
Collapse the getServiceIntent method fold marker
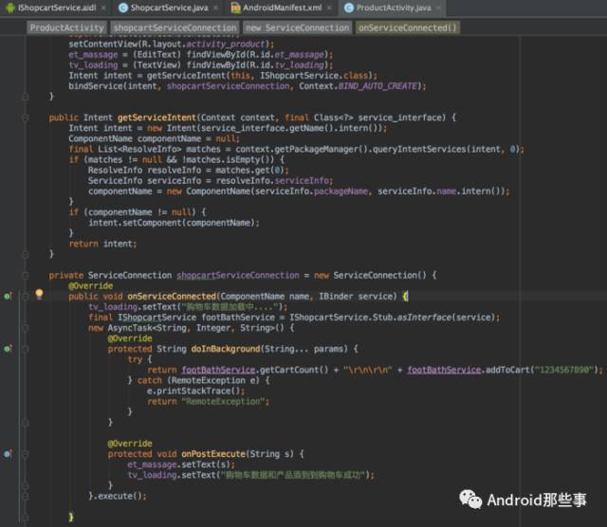[26, 118]
